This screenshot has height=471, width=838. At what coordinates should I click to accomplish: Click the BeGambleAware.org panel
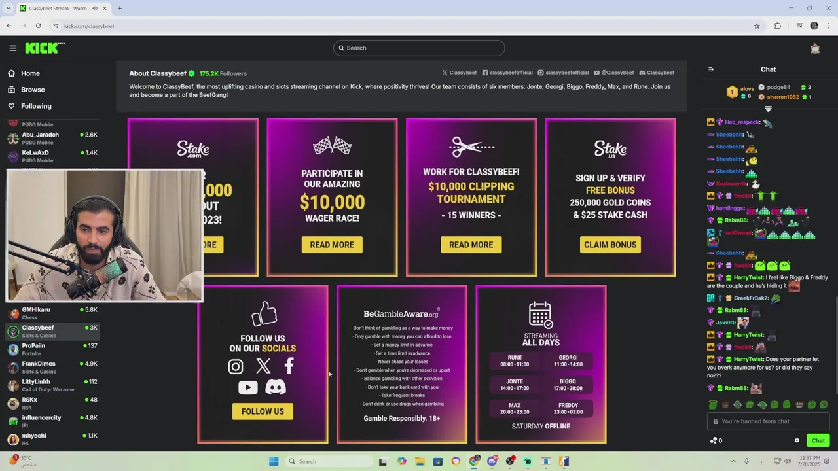tap(402, 364)
